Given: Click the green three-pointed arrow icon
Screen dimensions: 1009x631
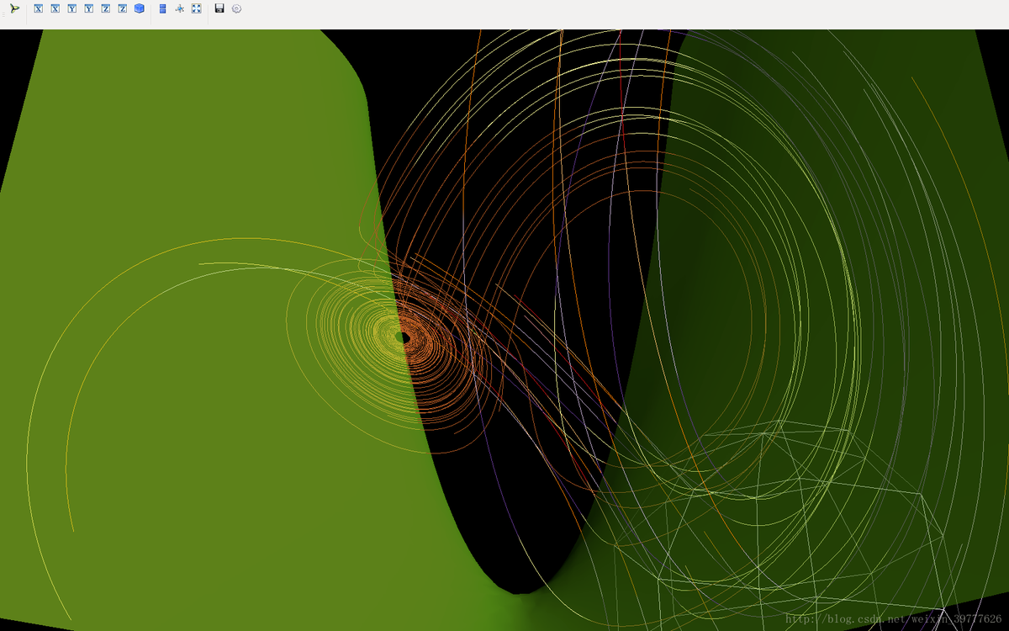Looking at the screenshot, I should pyautogui.click(x=14, y=8).
